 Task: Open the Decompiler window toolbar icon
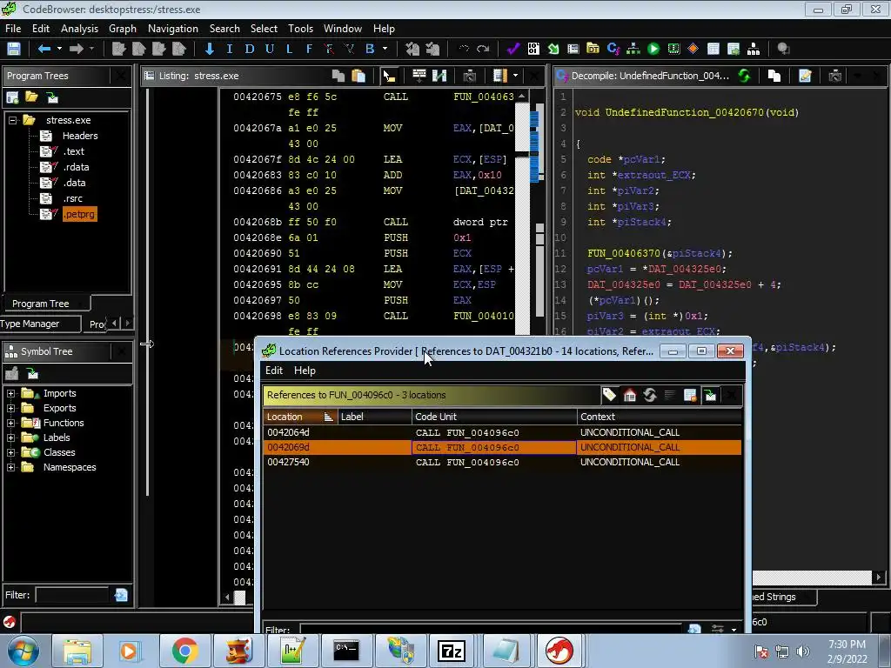[x=613, y=49]
